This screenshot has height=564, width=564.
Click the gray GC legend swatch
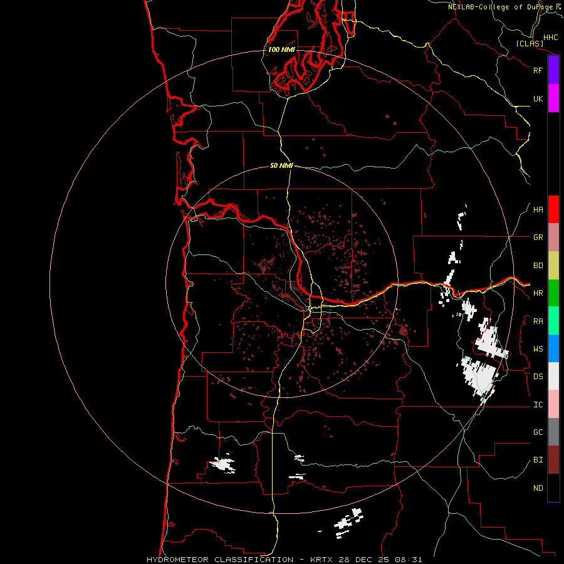pyautogui.click(x=553, y=432)
